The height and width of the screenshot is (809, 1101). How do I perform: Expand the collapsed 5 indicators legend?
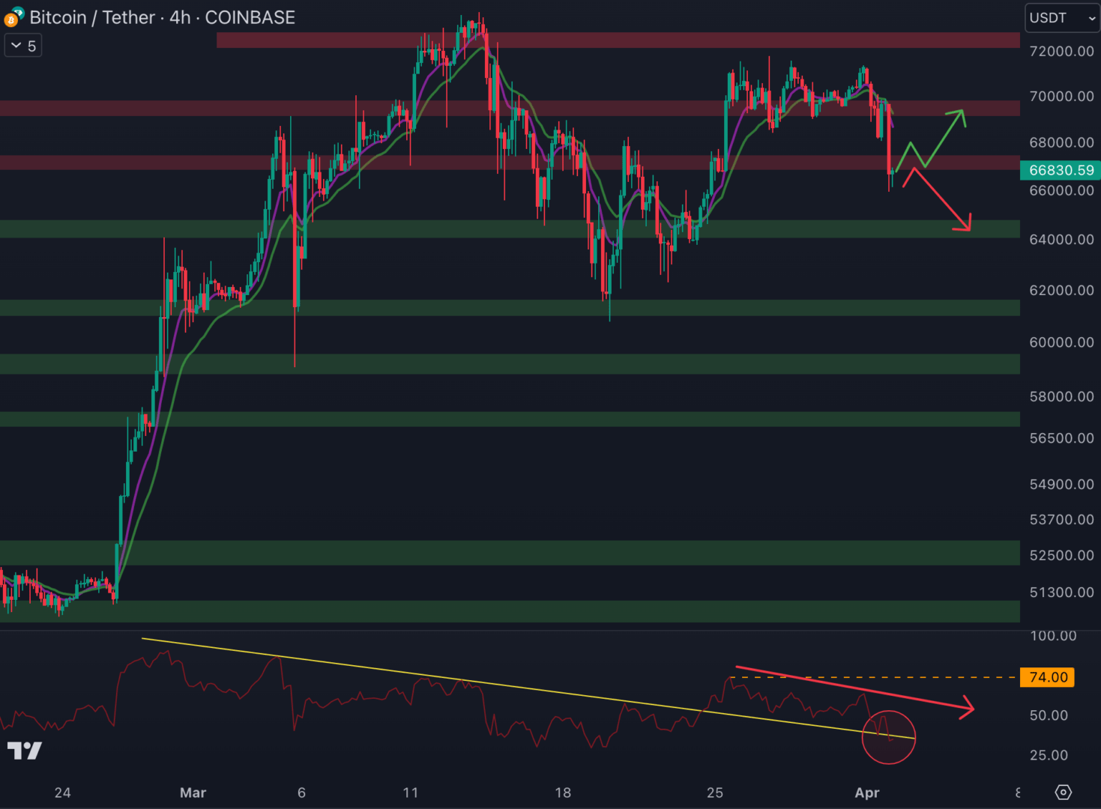point(23,46)
